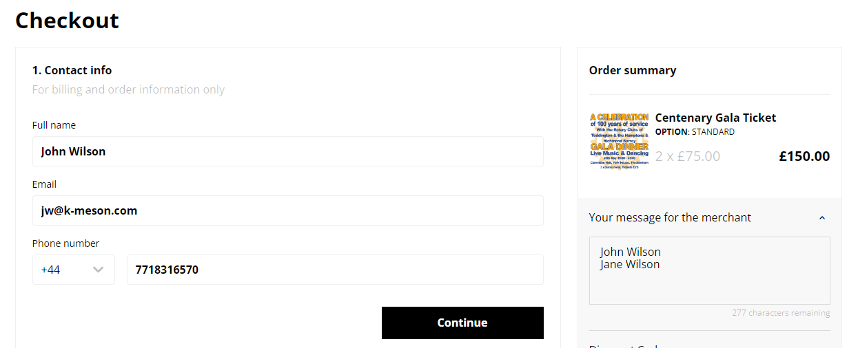The width and height of the screenshot is (858, 348).
Task: Click the '277 characters remaining' counter
Action: [781, 313]
